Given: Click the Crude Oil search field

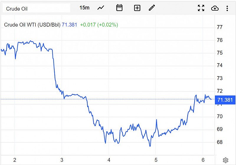Looking at the screenshot, I should coord(37,9).
